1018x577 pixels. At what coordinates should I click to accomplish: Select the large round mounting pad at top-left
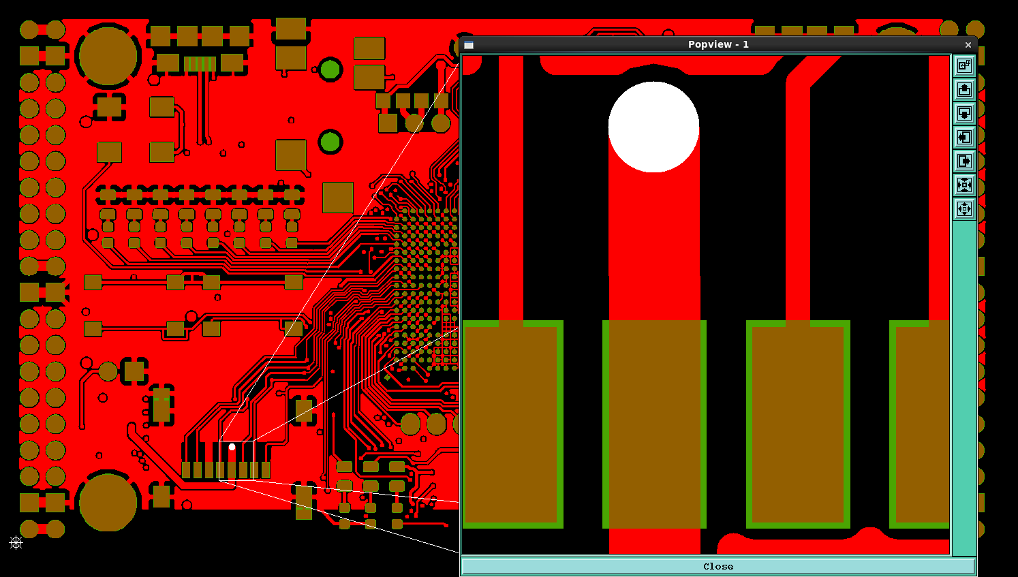[108, 56]
